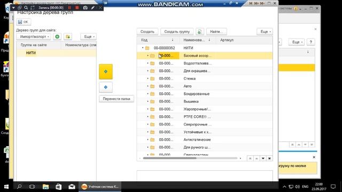Click the horizontal scrollbar of nomenclature list
342x192 pixels.
coord(170,158)
